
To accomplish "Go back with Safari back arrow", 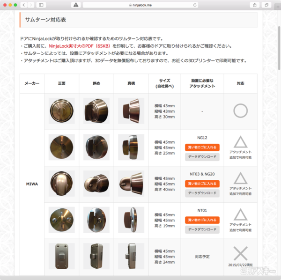I will (24, 5).
